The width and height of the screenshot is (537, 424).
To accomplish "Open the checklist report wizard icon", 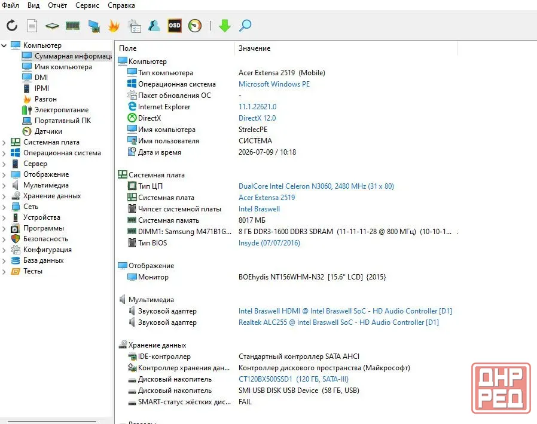I will [x=134, y=26].
